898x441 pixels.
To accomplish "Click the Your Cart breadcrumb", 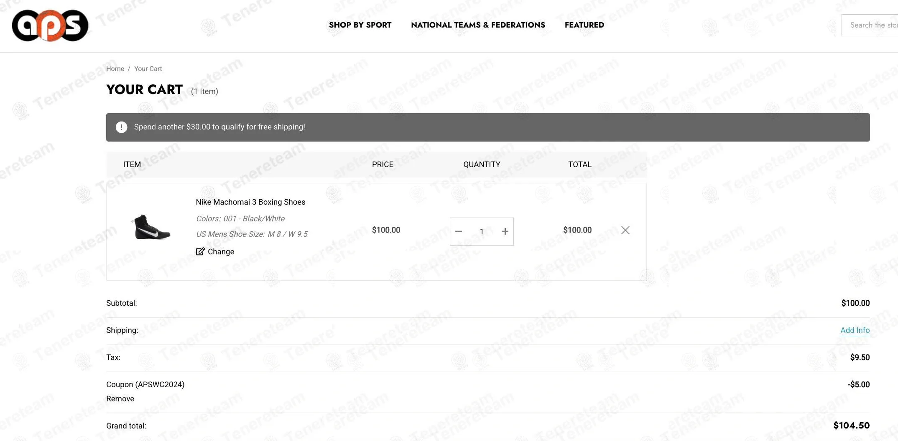I will point(148,69).
